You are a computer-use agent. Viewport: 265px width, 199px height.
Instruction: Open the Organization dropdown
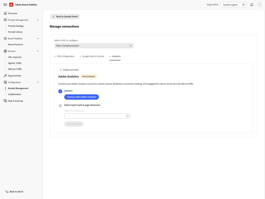(x=234, y=5)
